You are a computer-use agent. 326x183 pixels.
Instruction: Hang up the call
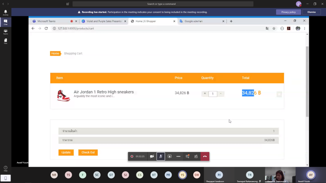click(x=205, y=156)
